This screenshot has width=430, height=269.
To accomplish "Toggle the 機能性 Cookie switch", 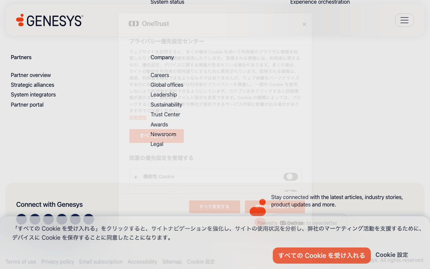I will [x=291, y=177].
